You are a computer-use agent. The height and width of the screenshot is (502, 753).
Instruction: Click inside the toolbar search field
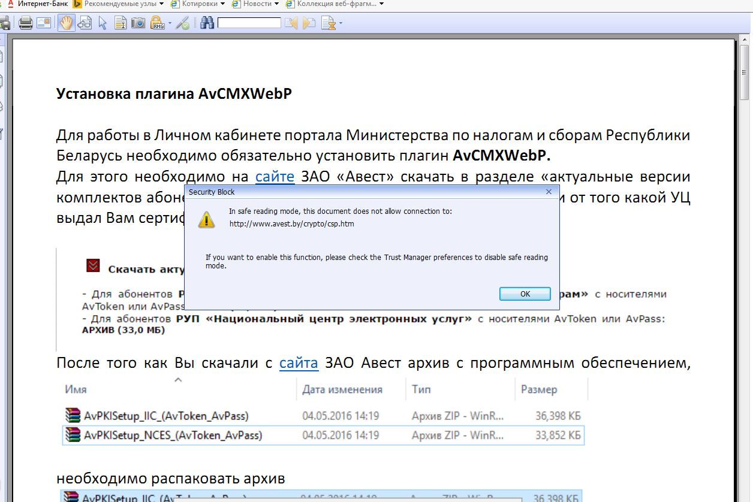click(249, 23)
